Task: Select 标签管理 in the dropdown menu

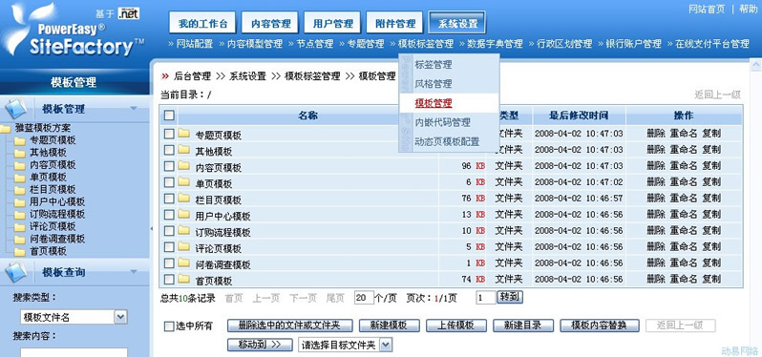Action: (434, 64)
